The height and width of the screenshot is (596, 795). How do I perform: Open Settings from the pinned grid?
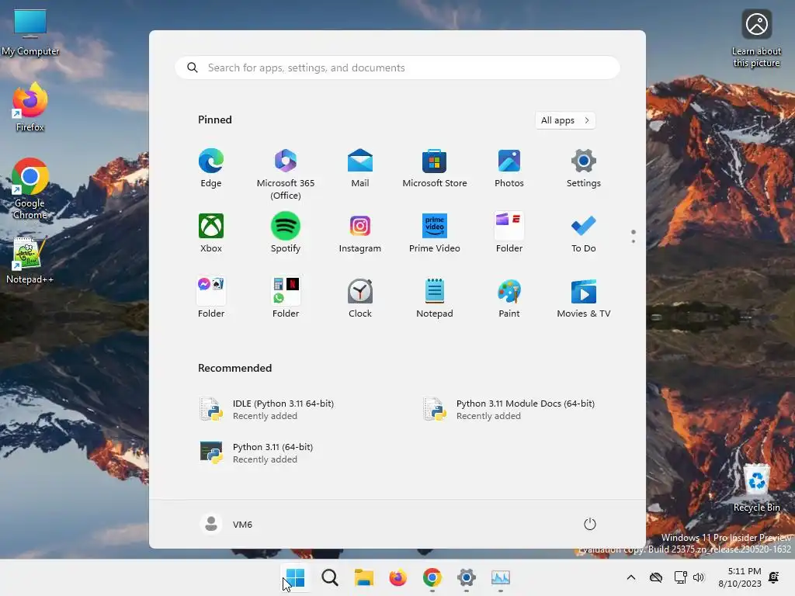584,169
